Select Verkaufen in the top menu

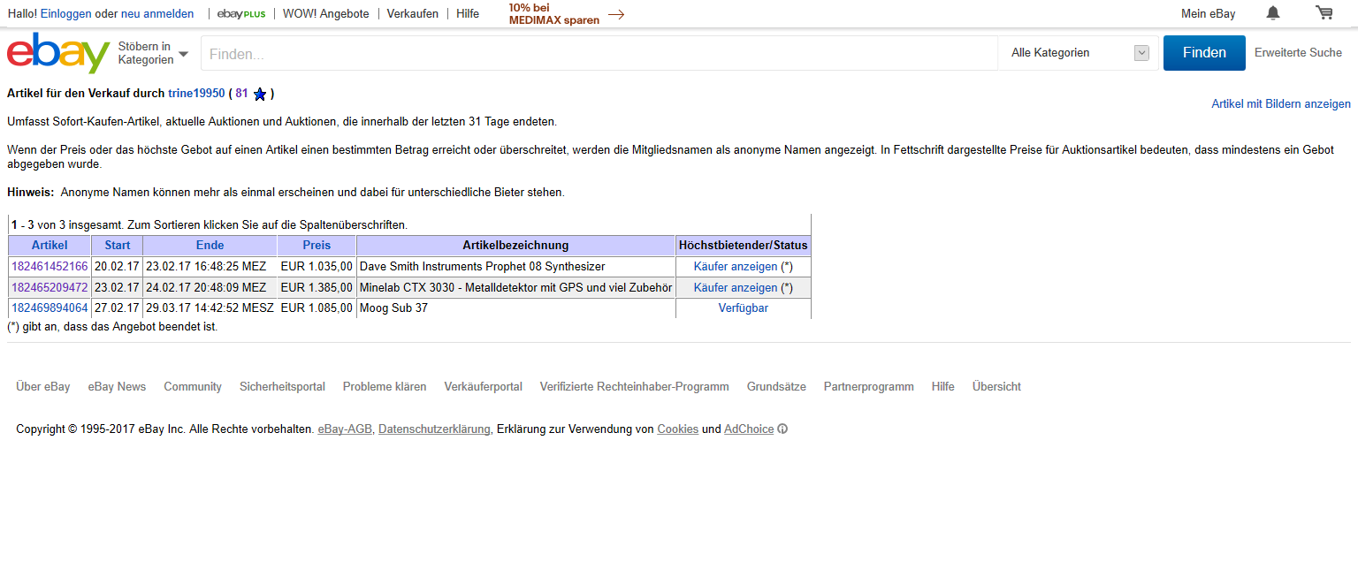(x=412, y=14)
